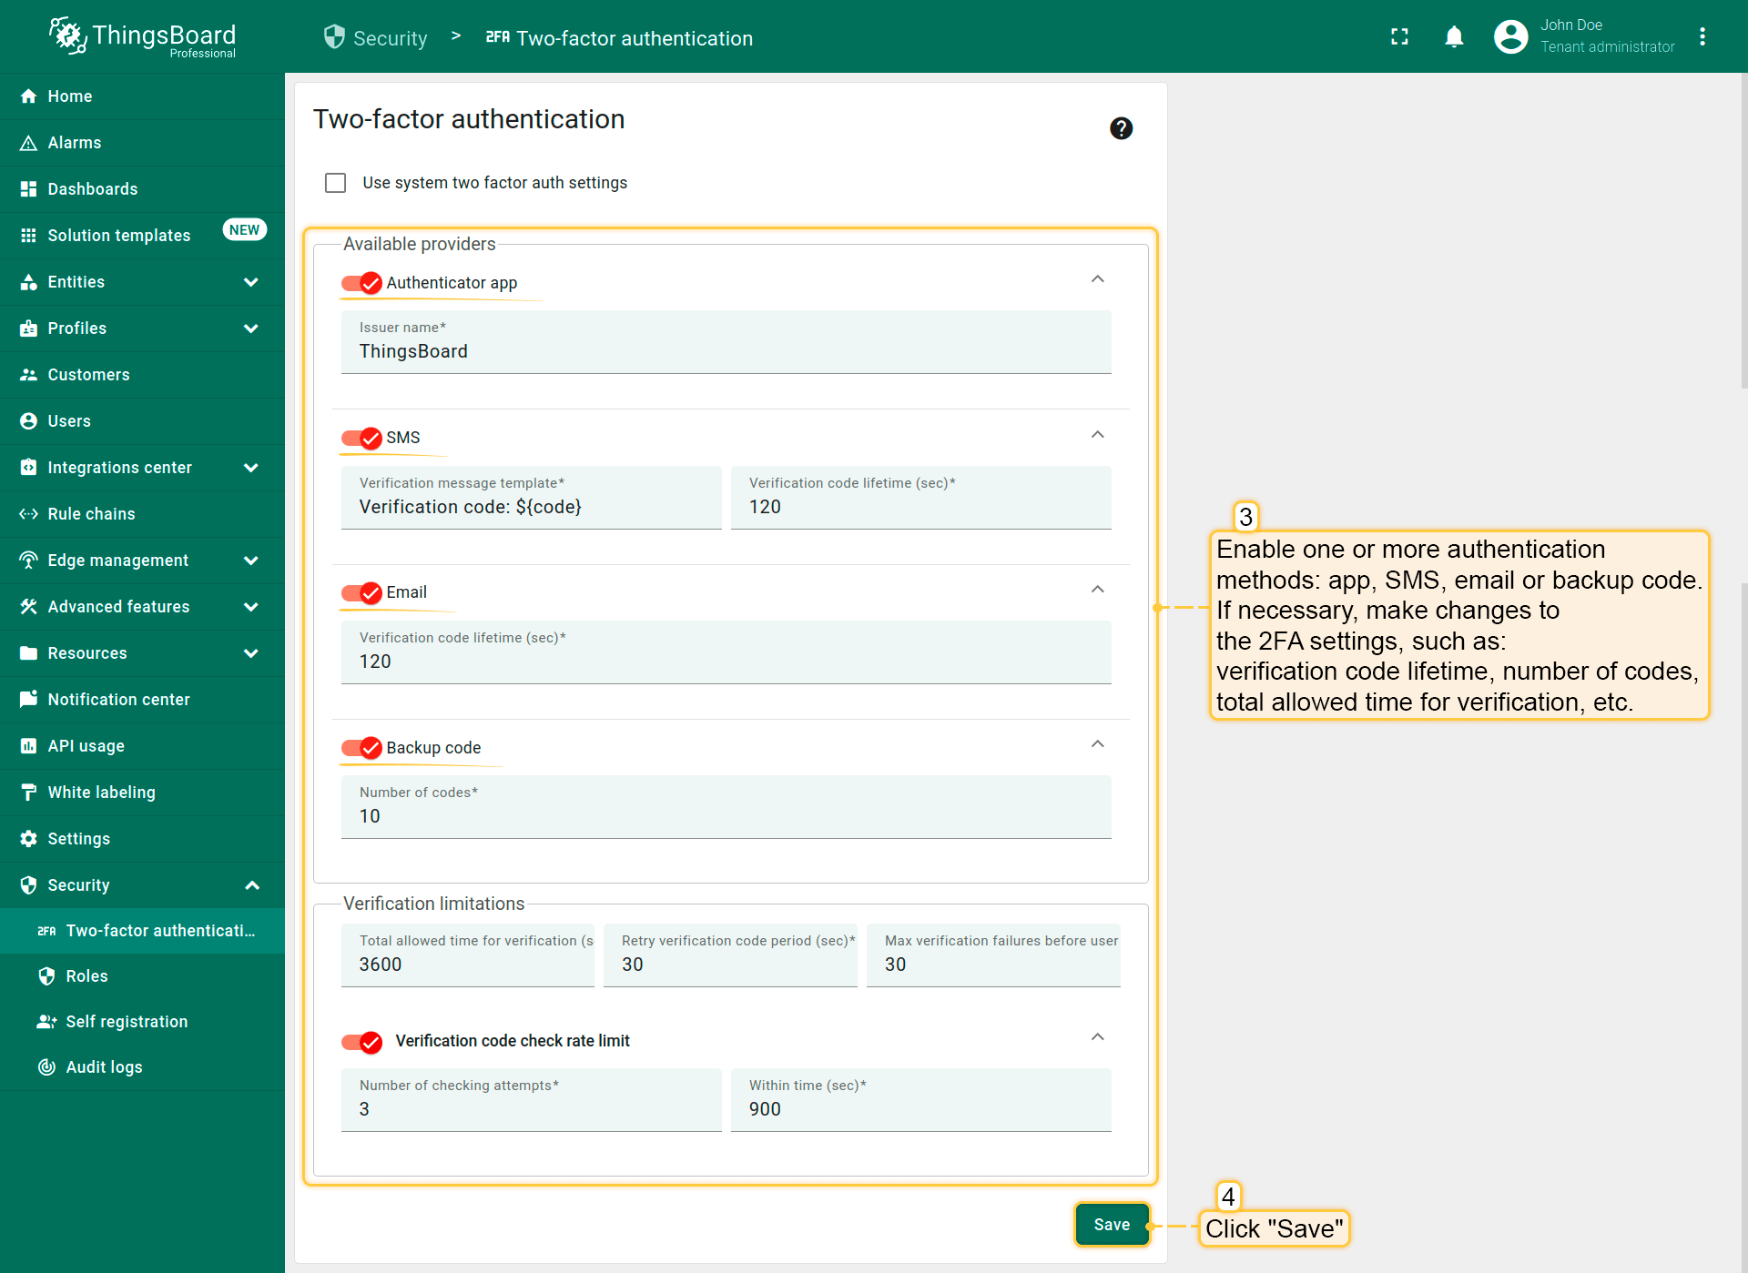Screen dimensions: 1748x1273
Task: Click the Issuer name input field
Action: tap(726, 351)
